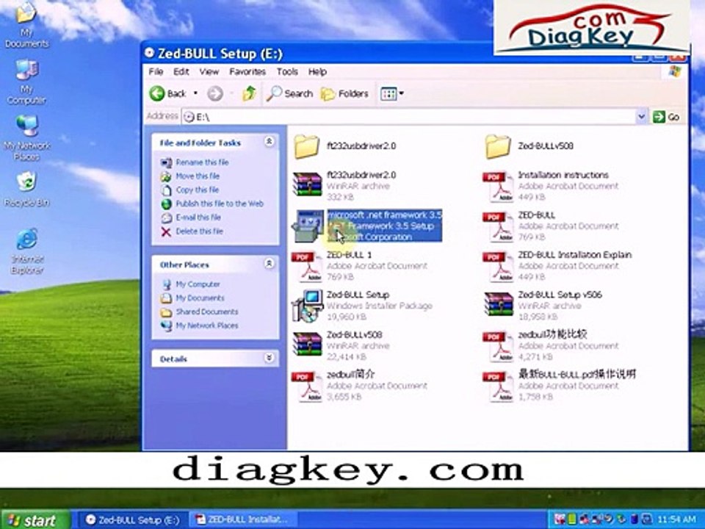Switch to Zed-BULL Setup (E:) taskbar button
Screen dimensions: 705x529
click(134, 520)
